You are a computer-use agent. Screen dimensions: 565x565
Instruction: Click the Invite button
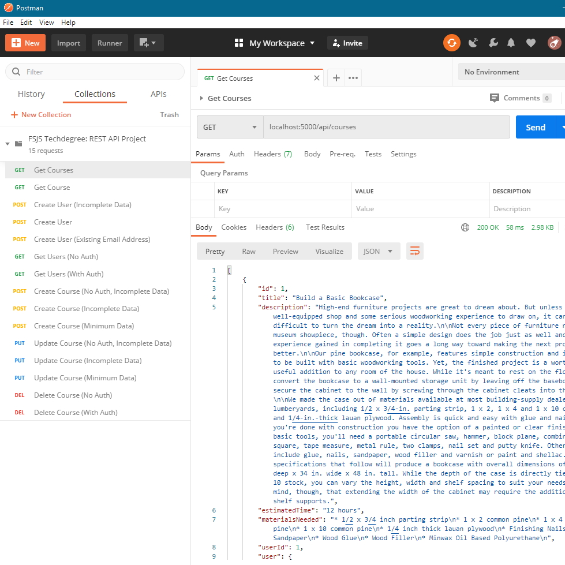point(347,43)
